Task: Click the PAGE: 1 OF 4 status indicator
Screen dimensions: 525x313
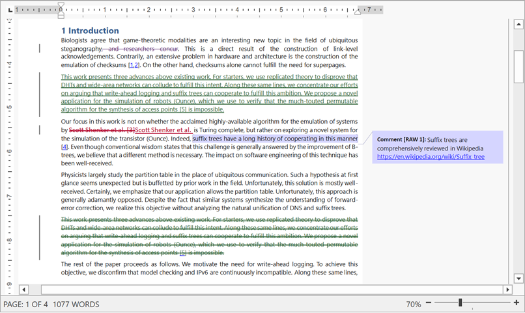Action: pos(25,305)
